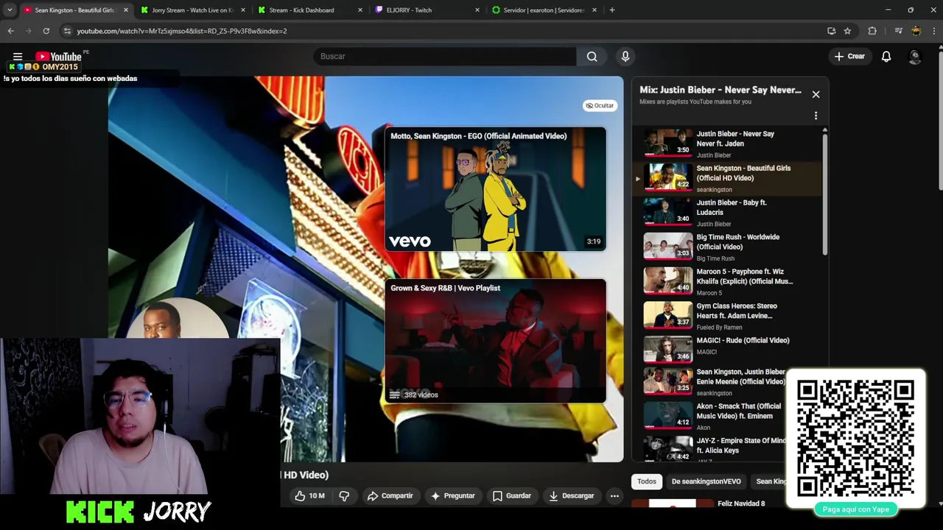The image size is (943, 530).
Task: Play Justin Bieber - Never Say Never
Action: (x=727, y=144)
